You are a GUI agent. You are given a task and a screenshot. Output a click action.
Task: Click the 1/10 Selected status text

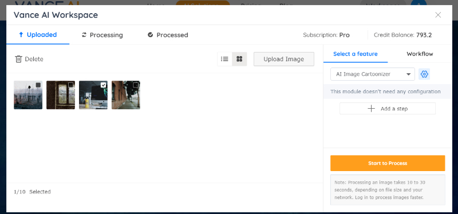32,192
